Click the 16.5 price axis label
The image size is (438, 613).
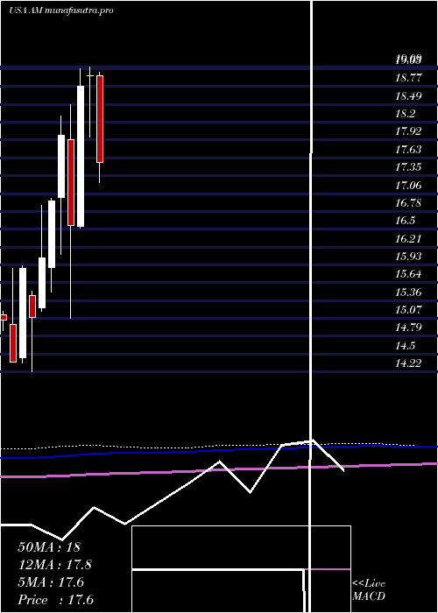coord(405,221)
